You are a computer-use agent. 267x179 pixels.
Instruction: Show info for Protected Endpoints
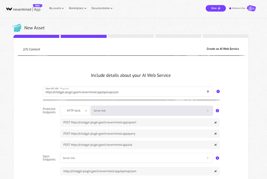coord(218,111)
